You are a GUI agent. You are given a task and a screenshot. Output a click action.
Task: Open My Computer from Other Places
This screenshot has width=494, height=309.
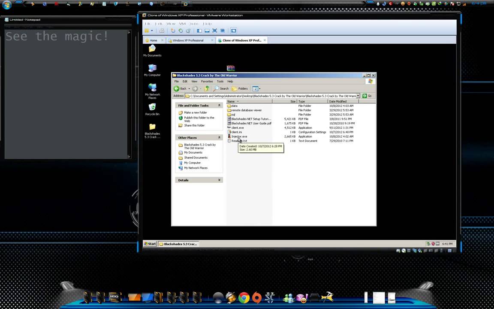pos(192,163)
